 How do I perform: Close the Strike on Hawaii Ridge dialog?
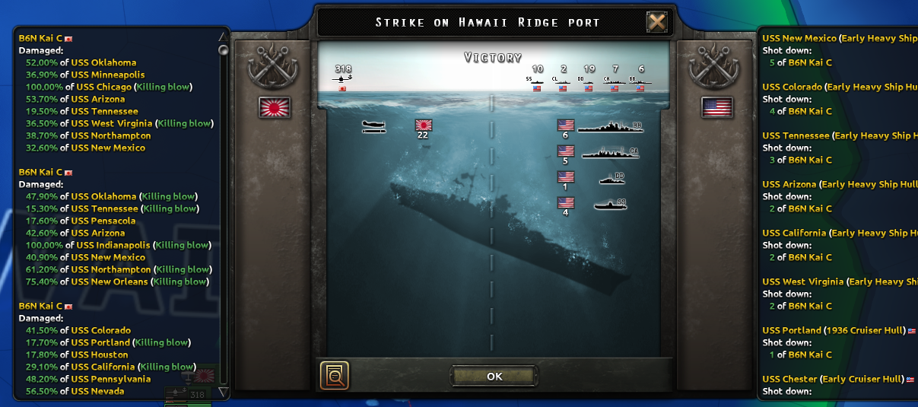(656, 22)
